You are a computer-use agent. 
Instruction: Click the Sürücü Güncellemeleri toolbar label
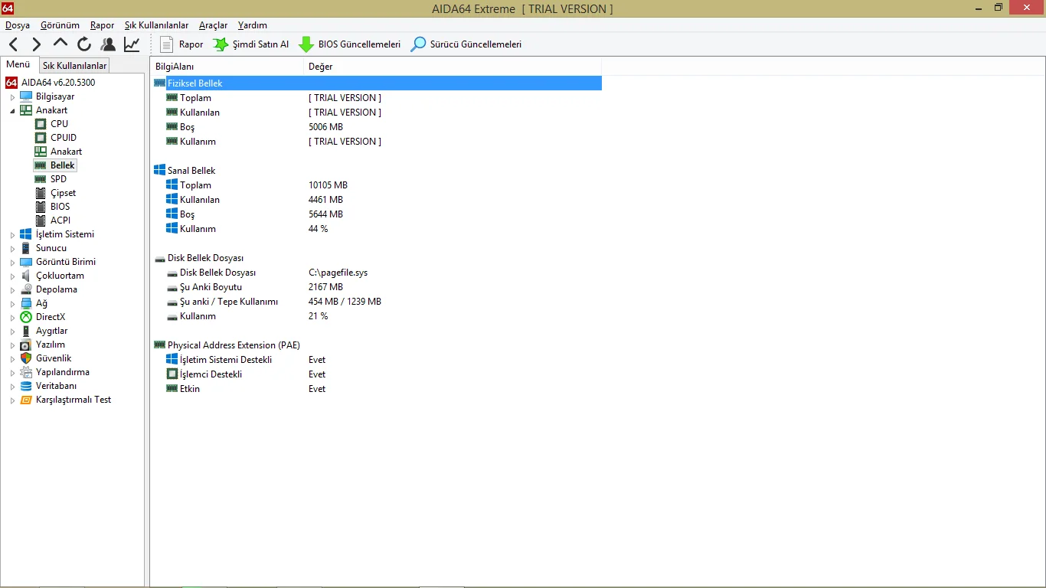click(x=476, y=44)
